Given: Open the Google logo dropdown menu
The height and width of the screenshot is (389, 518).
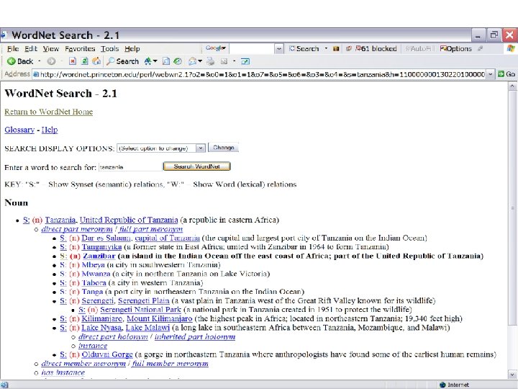Looking at the screenshot, I should click(215, 48).
